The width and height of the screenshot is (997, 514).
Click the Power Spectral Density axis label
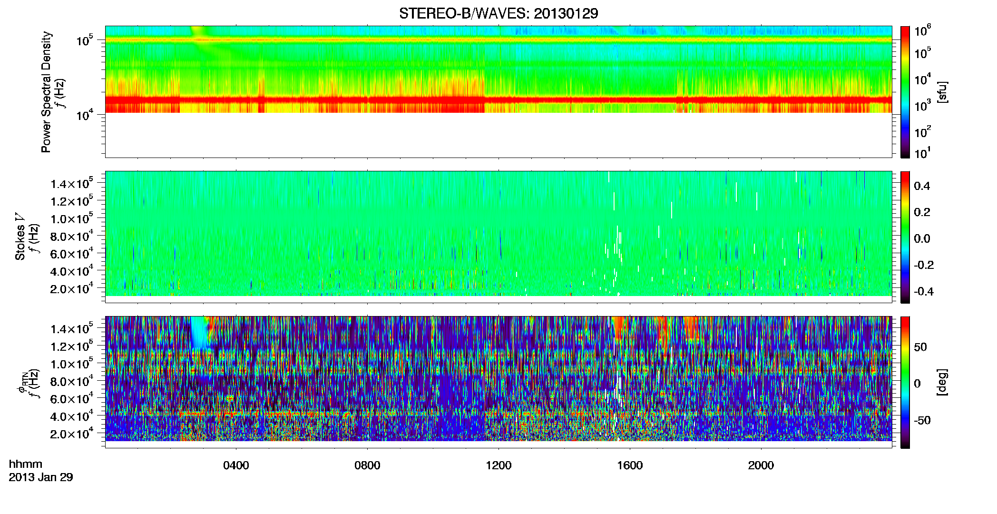[x=46, y=92]
